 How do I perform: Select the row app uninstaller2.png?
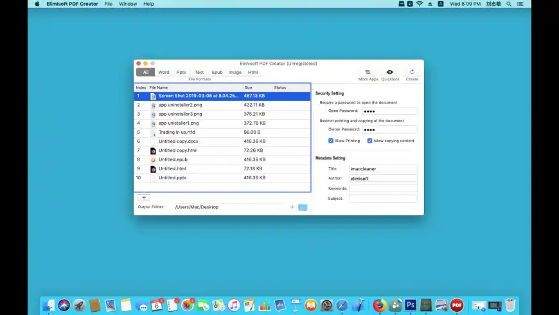pyautogui.click(x=222, y=105)
